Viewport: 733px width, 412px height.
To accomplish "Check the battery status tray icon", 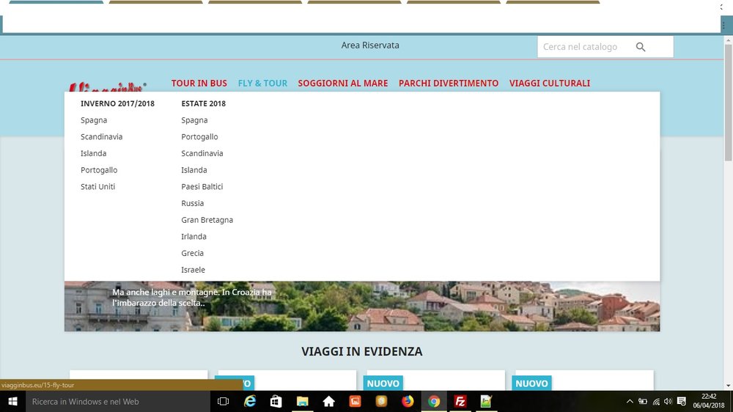I will point(643,401).
